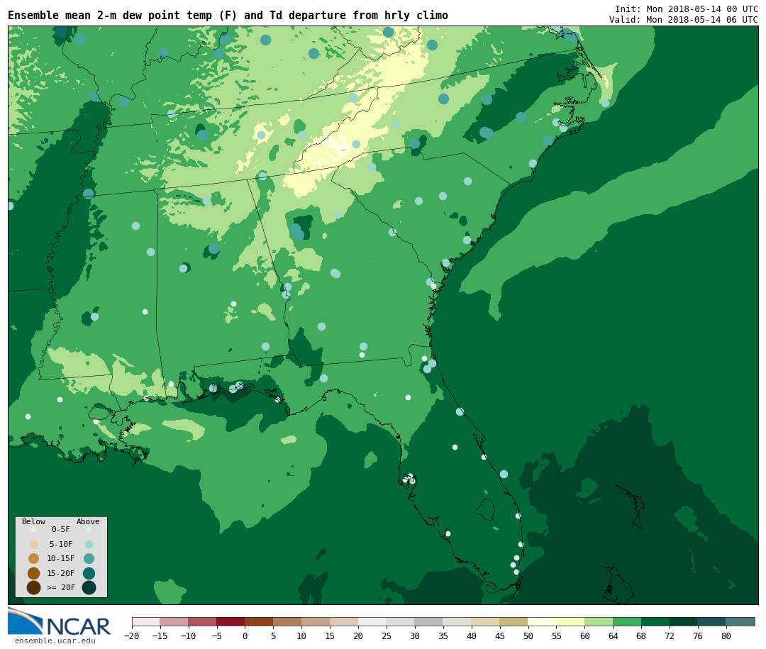The width and height of the screenshot is (766, 649).
Task: Pick the 5 to 10 colorbar swatch
Action: pos(288,621)
